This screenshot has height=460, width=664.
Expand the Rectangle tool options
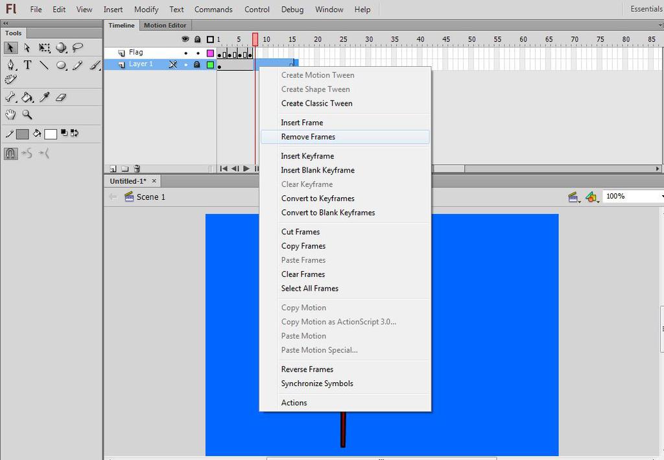[x=65, y=69]
